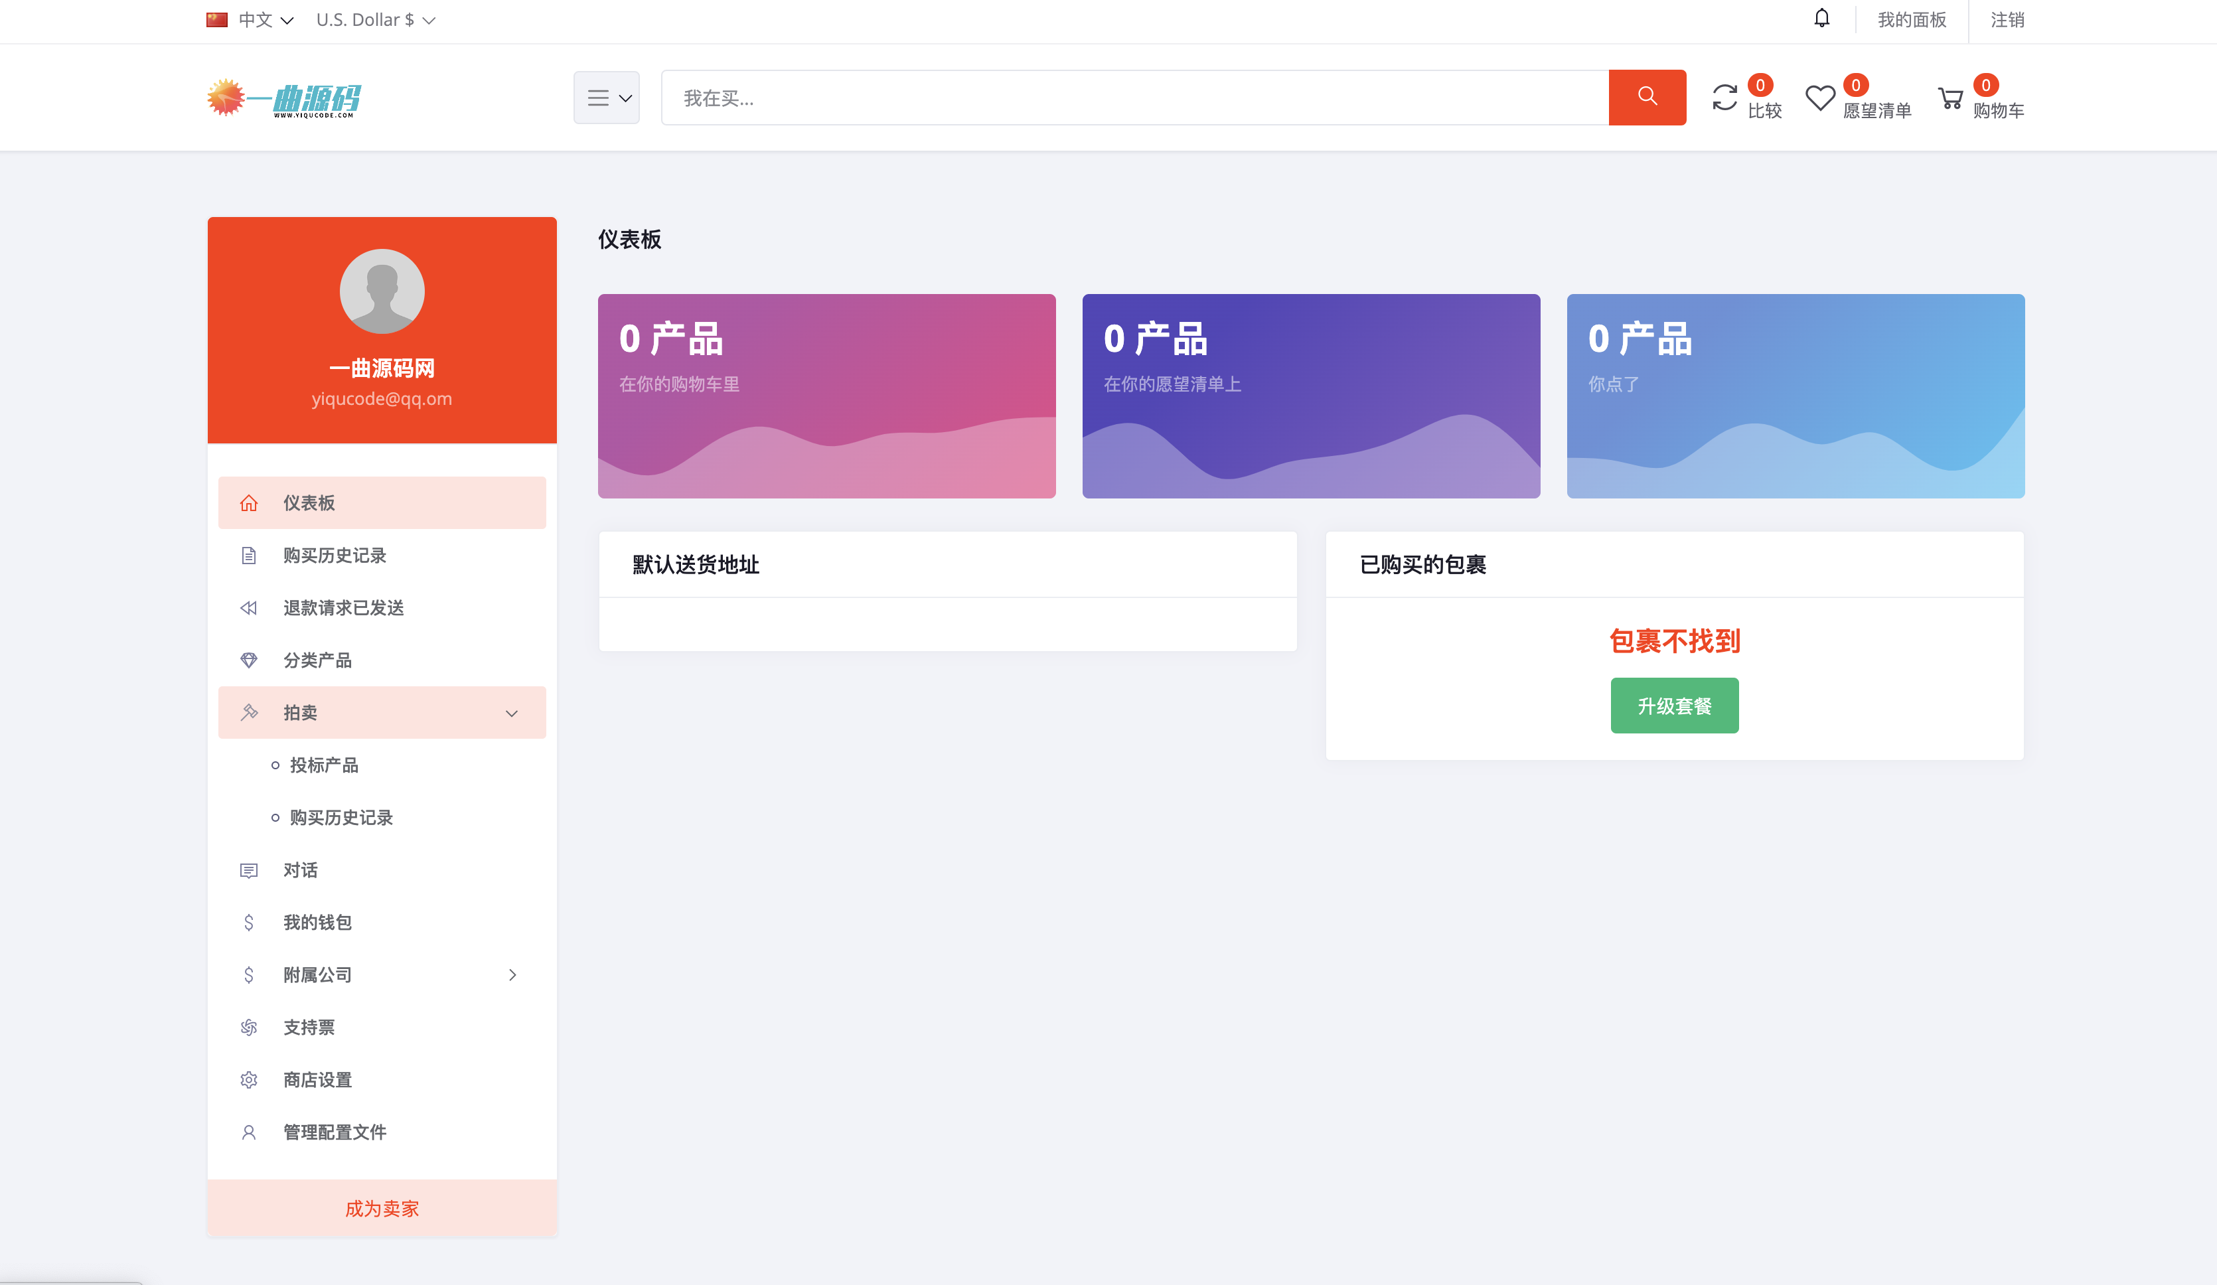Click the dollar icon beside 附属公司
Image resolution: width=2217 pixels, height=1285 pixels.
pos(249,974)
